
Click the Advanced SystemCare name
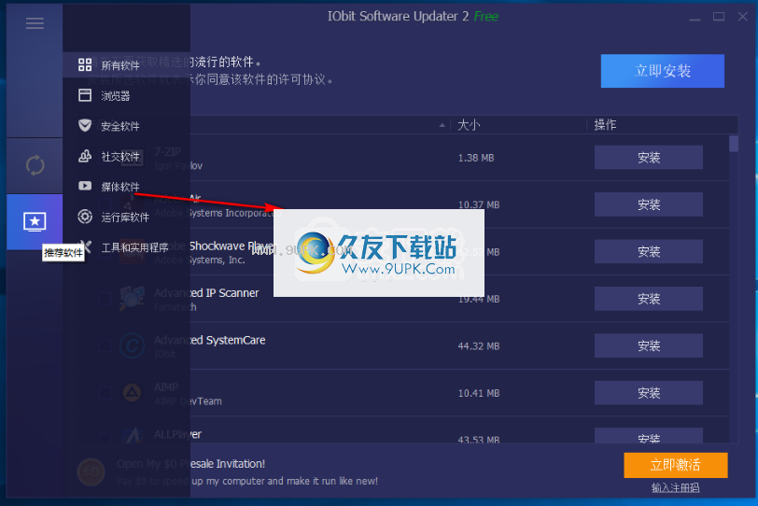[x=210, y=340]
